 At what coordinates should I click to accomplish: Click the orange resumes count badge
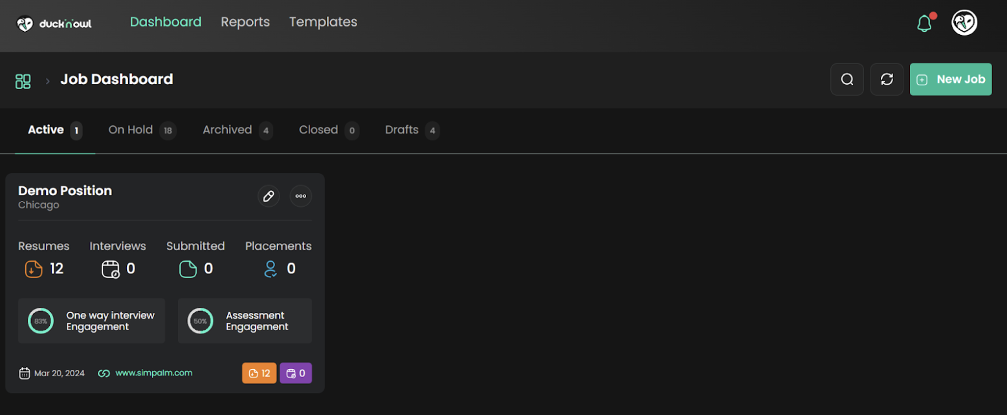(x=259, y=373)
